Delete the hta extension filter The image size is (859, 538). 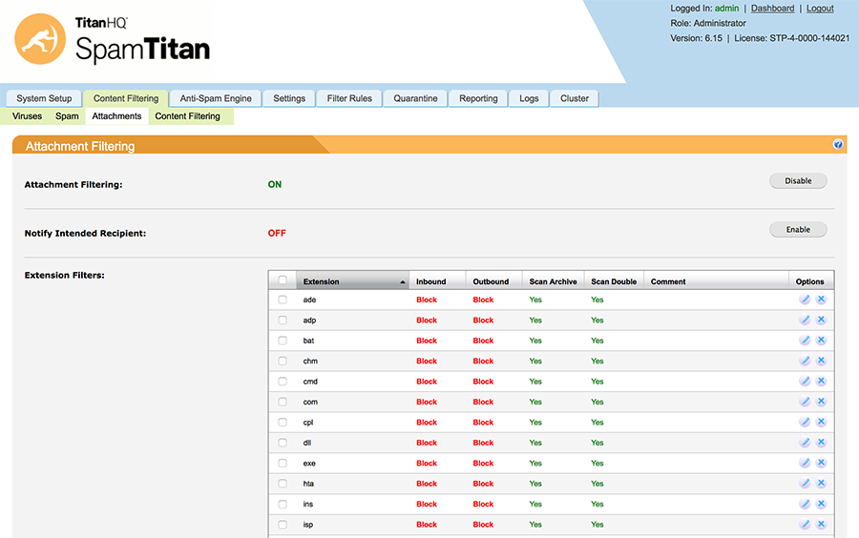[821, 484]
